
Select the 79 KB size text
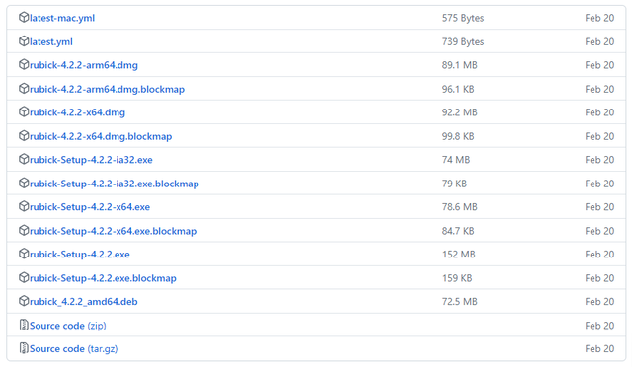[454, 183]
